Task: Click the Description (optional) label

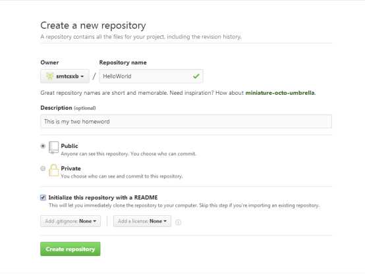Action: (69, 108)
